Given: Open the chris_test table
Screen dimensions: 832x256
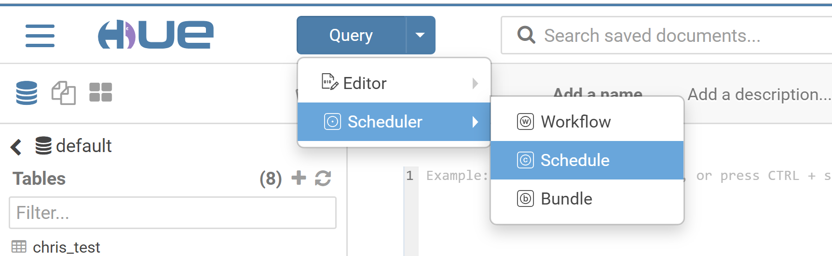Looking at the screenshot, I should click(66, 247).
